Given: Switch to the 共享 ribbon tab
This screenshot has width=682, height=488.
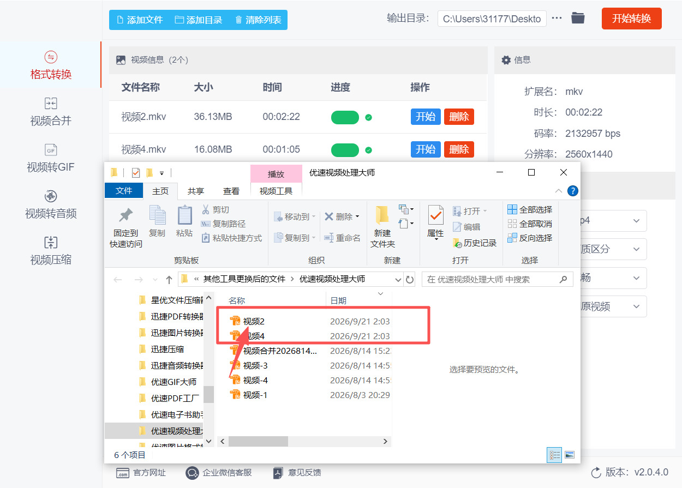Looking at the screenshot, I should [x=196, y=191].
